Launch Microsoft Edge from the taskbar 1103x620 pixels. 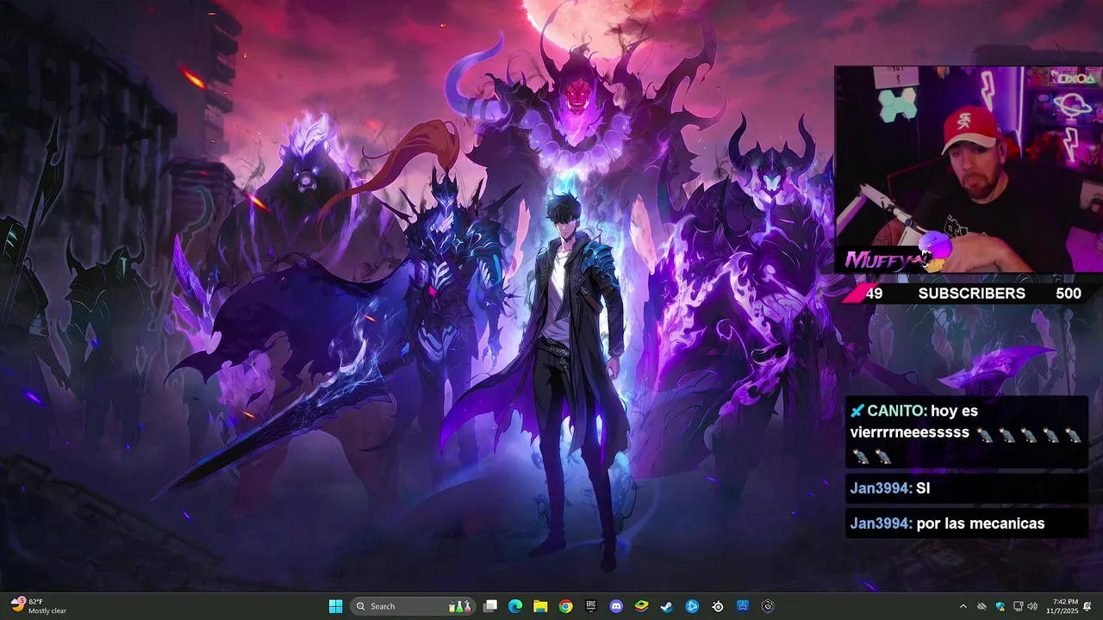(x=515, y=606)
